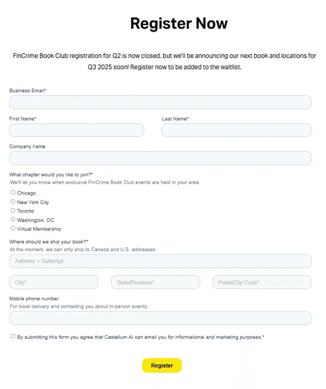
Task: Click the Address + Suite/Apt field
Action: [x=160, y=261]
